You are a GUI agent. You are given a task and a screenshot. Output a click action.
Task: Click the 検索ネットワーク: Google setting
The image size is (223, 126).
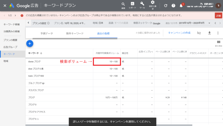click(x=147, y=23)
